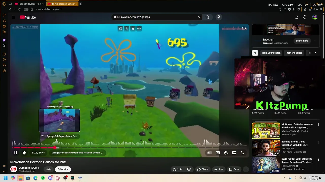The height and width of the screenshot is (182, 325).
Task: Open the YouTube create/upload button
Action: pyautogui.click(x=297, y=17)
